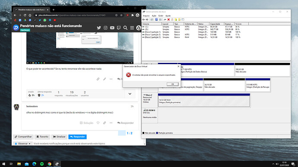The height and width of the screenshot is (167, 298).
Task: Select the 34,18 GB Não alocado region
Action: click(x=224, y=85)
